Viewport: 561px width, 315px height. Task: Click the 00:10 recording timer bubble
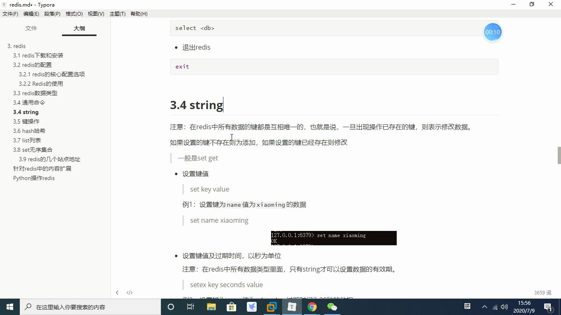(492, 32)
